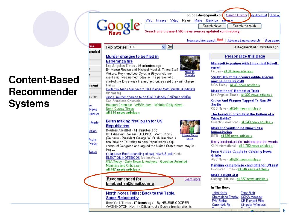The width and height of the screenshot is (298, 224).
Task: Open PW Botha topic link
Action: [219, 201]
